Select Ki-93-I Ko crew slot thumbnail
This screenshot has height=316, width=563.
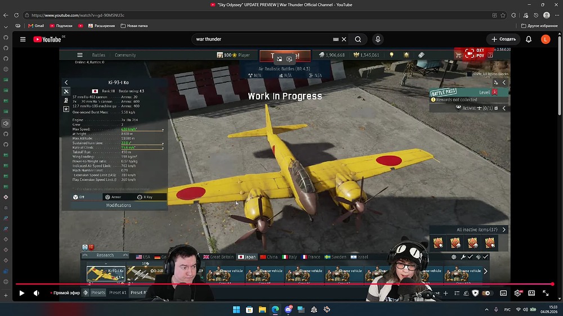click(x=106, y=274)
